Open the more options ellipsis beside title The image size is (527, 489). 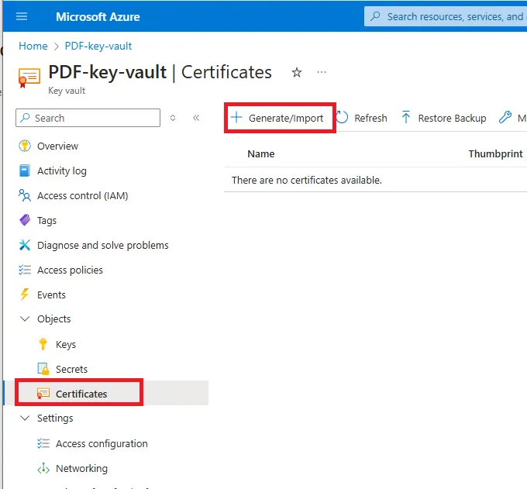(x=322, y=72)
